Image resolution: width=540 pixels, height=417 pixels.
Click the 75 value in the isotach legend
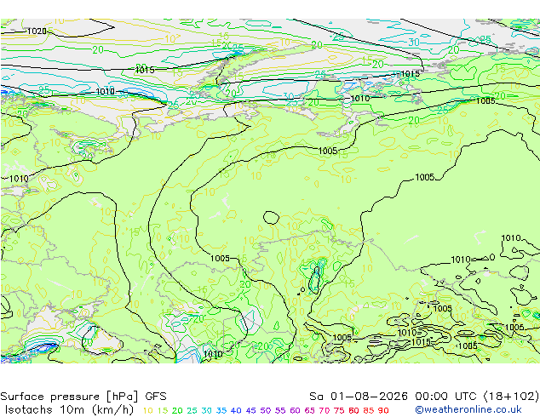(x=339, y=410)
